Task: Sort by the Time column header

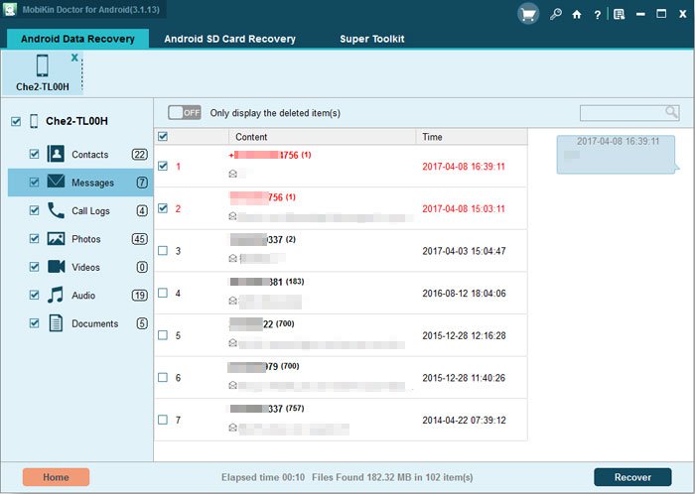Action: [472, 137]
